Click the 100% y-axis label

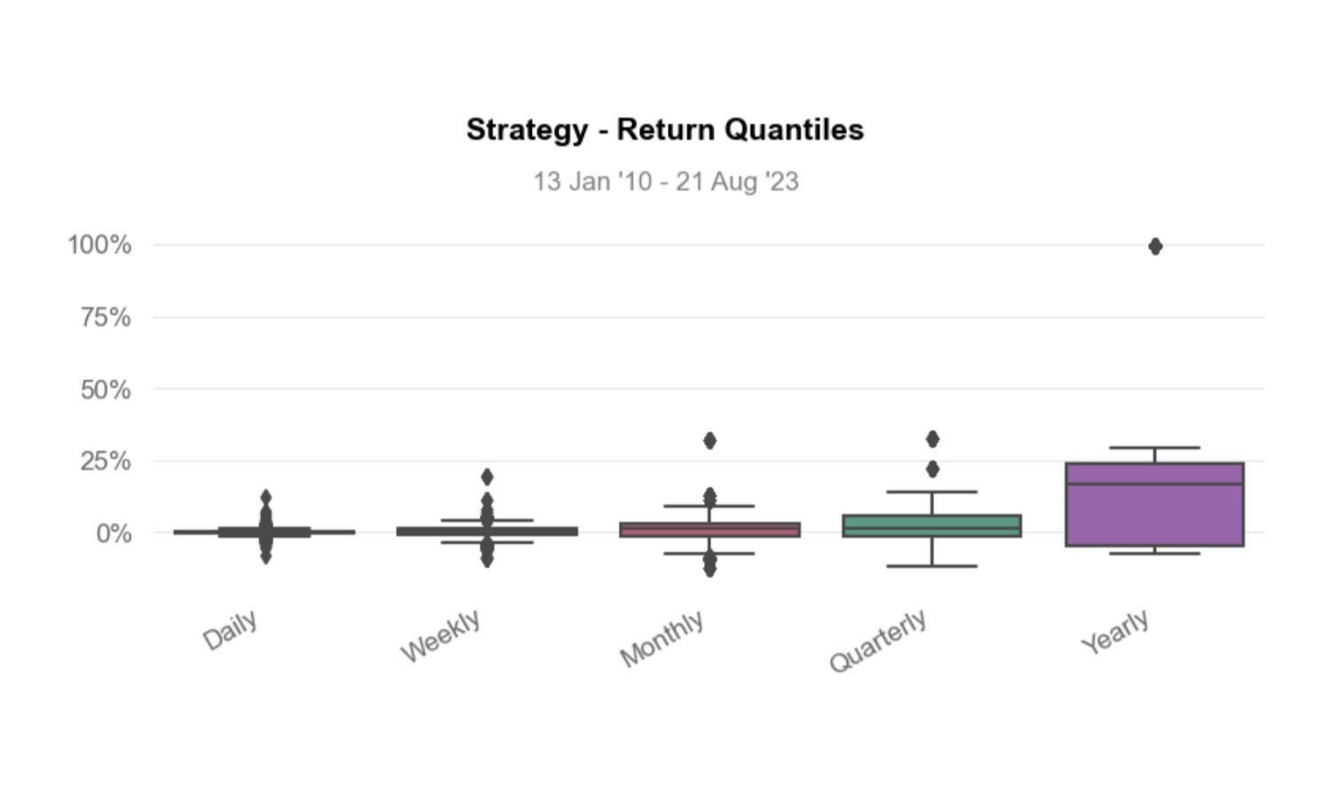99,245
